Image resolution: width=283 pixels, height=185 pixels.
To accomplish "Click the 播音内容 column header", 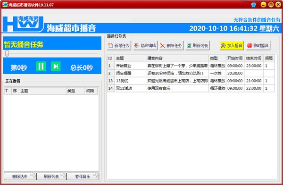I will point(177,58).
